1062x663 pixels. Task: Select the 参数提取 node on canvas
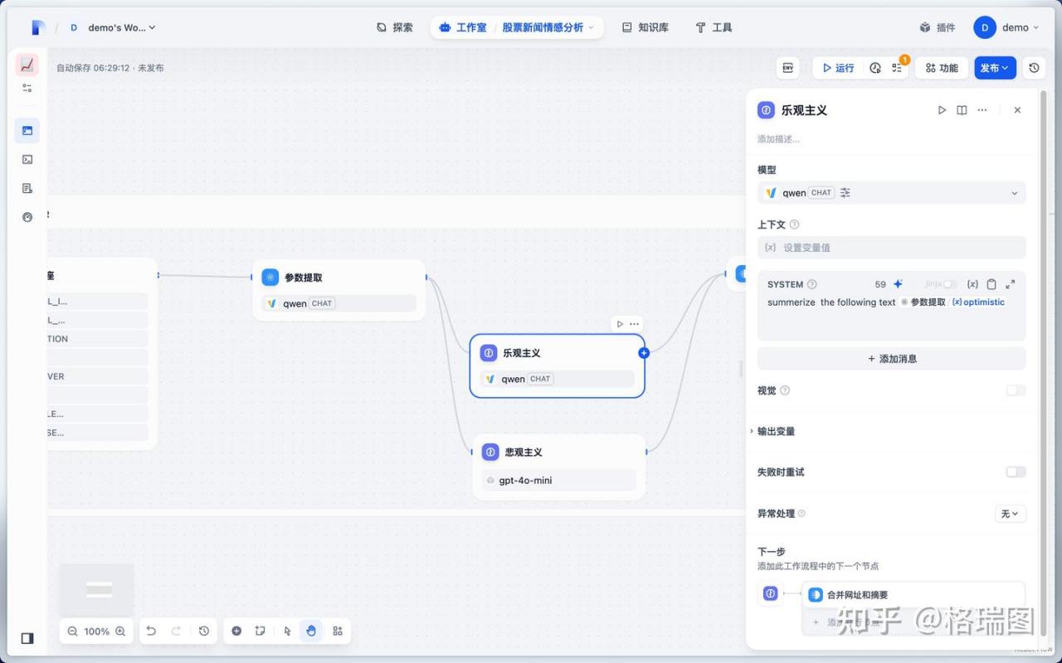[339, 289]
